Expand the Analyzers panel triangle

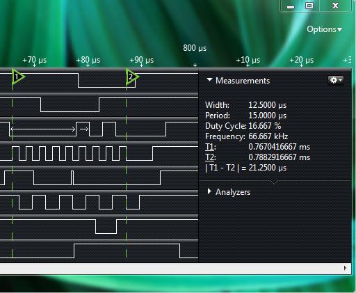coord(209,191)
